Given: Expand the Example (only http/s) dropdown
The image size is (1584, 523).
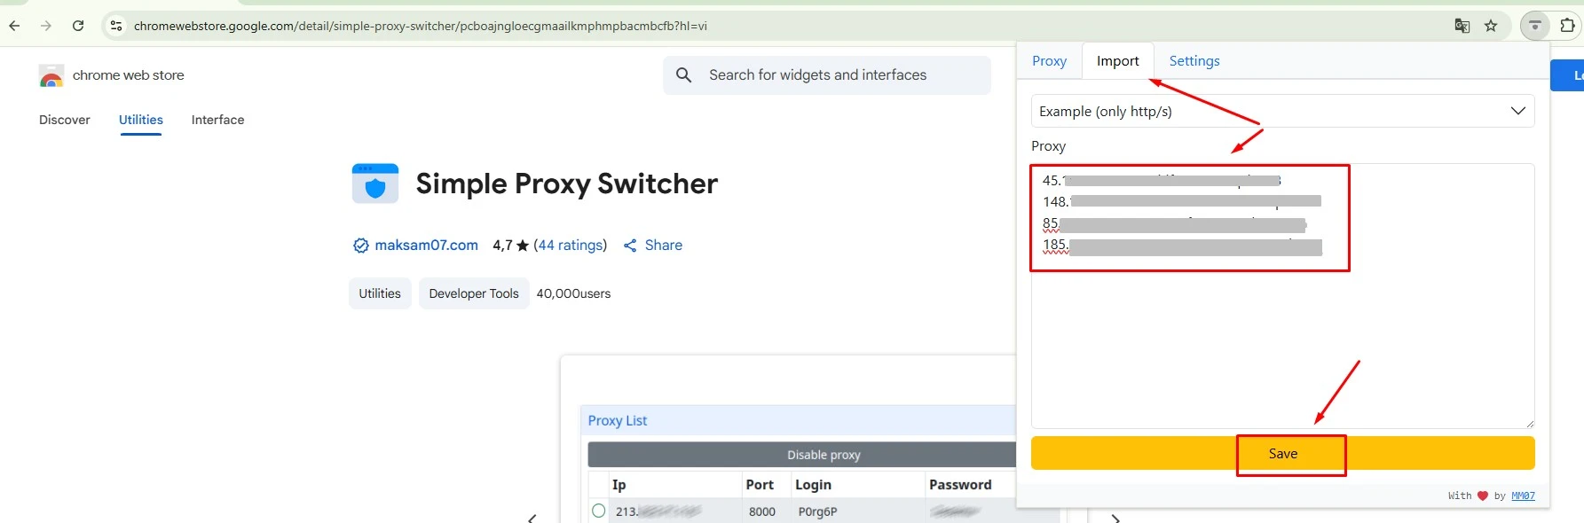Looking at the screenshot, I should [x=1282, y=111].
